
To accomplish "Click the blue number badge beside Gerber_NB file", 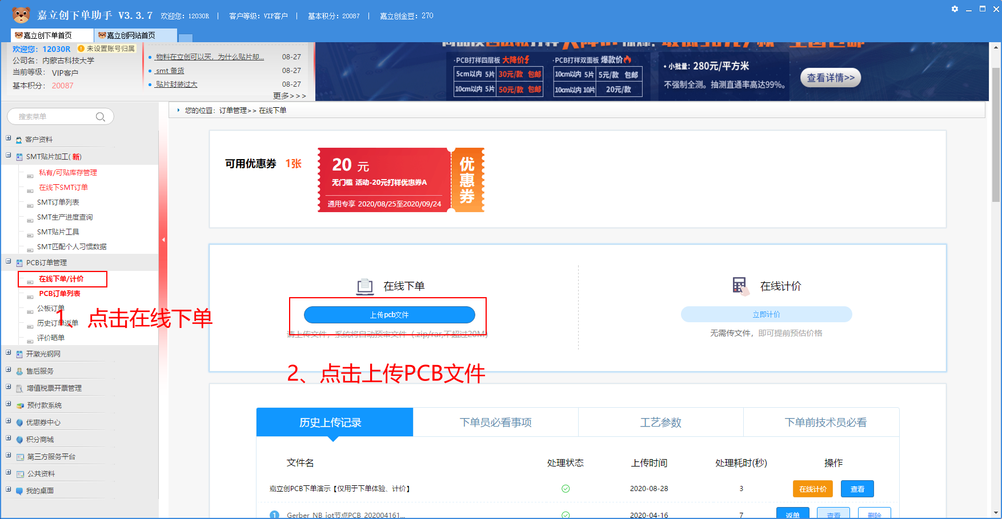I will pos(274,515).
